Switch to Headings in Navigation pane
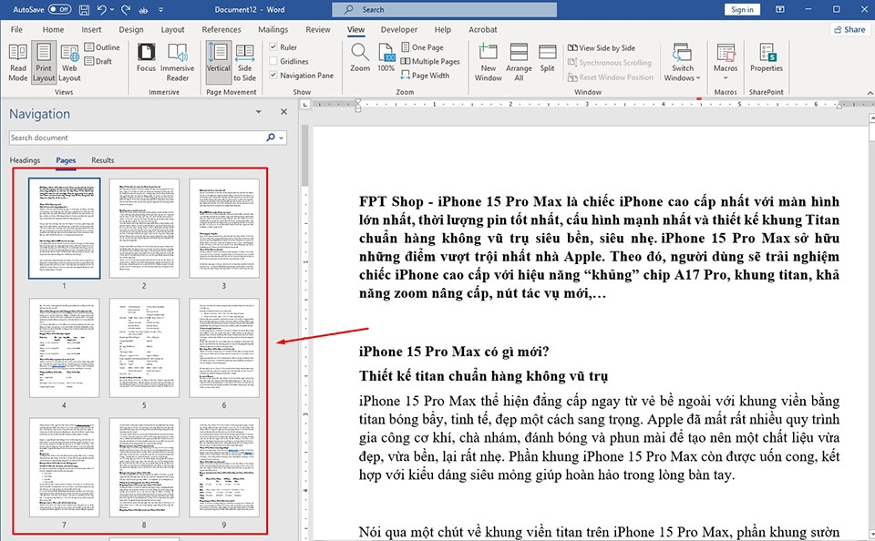 click(x=26, y=160)
